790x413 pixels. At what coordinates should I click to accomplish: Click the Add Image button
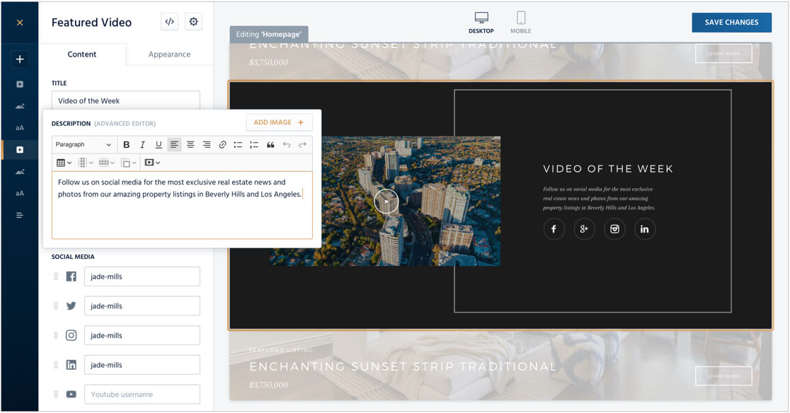[279, 122]
